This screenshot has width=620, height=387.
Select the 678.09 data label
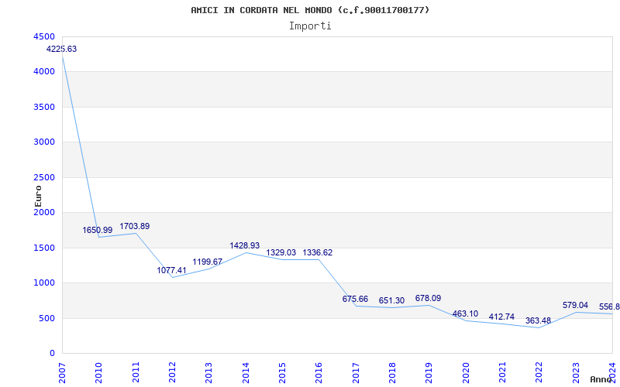coord(429,298)
